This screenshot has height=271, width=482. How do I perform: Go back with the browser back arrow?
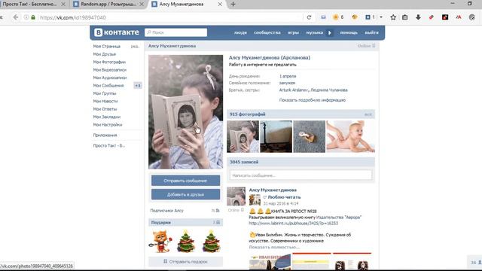[16, 17]
